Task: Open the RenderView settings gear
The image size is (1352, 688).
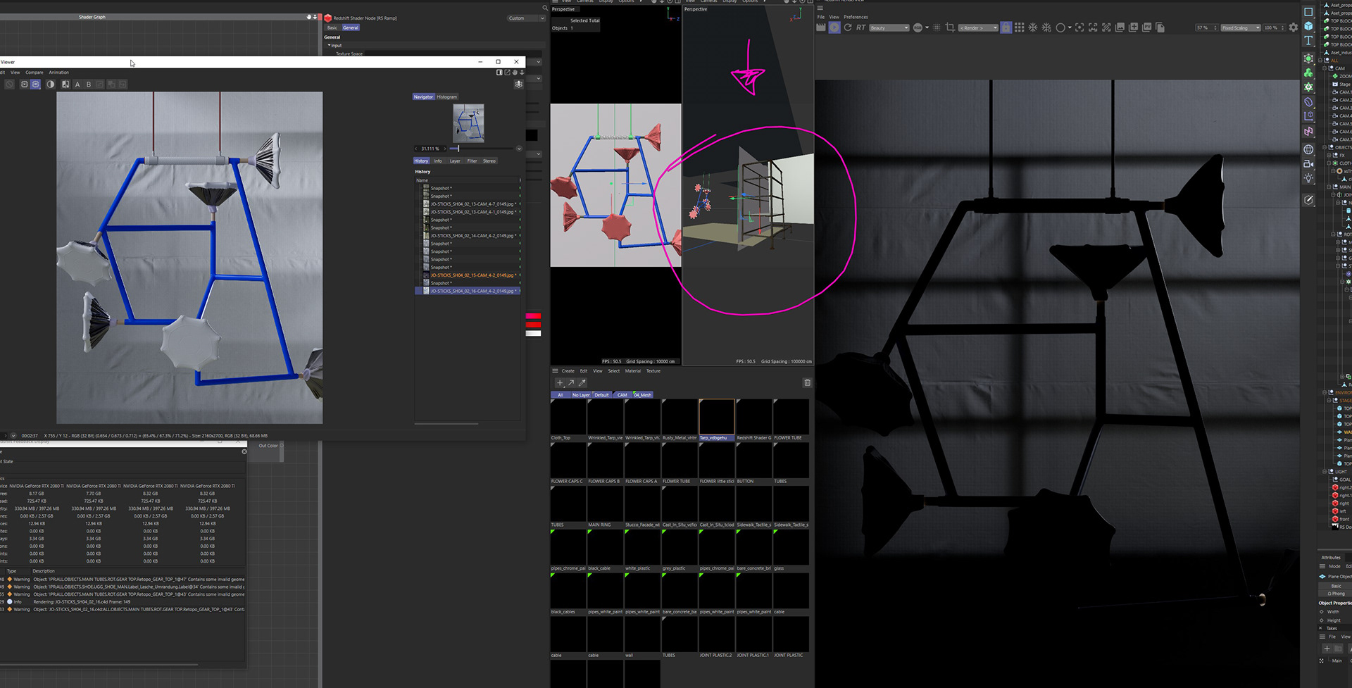Action: click(x=1294, y=27)
